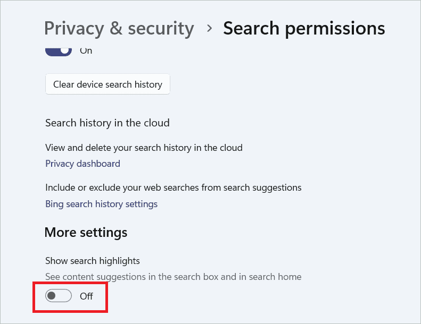Viewport: 421px width, 324px height.
Task: Toggle the Show search highlights switch
Action: click(59, 296)
